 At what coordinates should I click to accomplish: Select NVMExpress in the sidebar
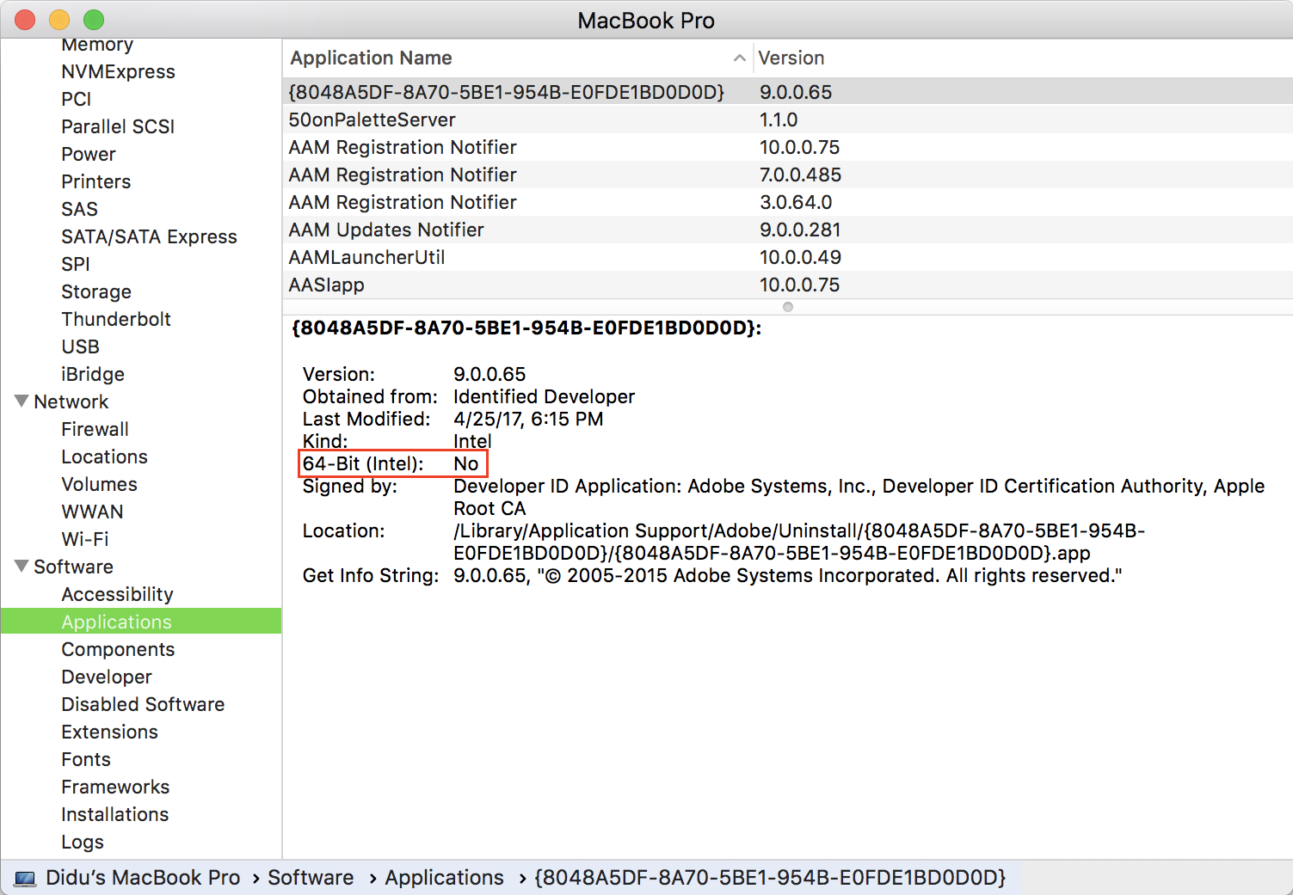click(118, 71)
